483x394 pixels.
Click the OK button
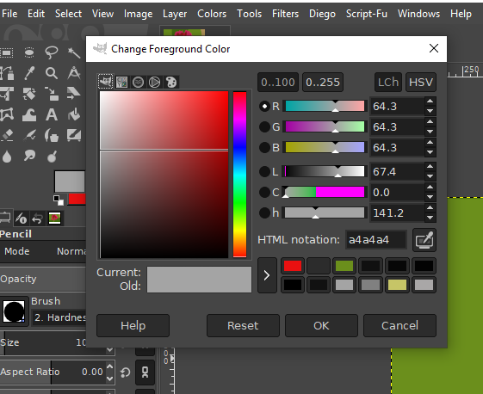[x=321, y=325]
